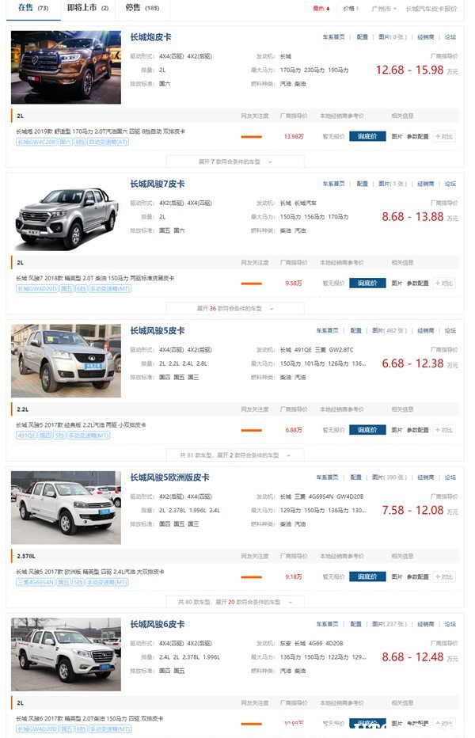The height and width of the screenshot is (738, 475).
Task: Click 询底价 for 风骏5 2017款 经典版
Action: [x=367, y=430]
